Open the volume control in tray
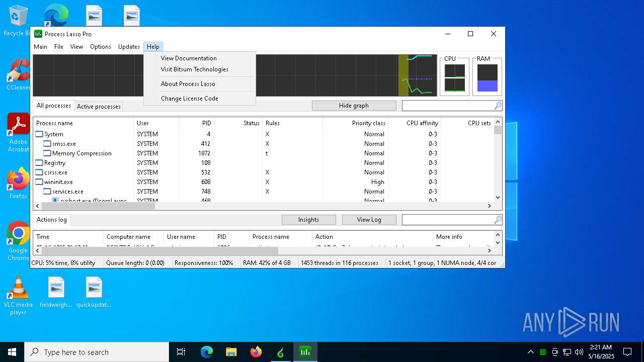Viewport: 644px width, 362px height. click(x=579, y=352)
